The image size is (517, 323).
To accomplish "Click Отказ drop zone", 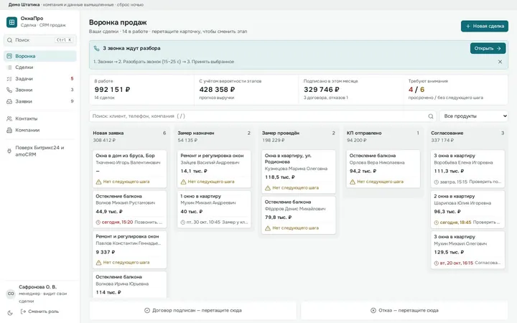I will click(404, 311).
